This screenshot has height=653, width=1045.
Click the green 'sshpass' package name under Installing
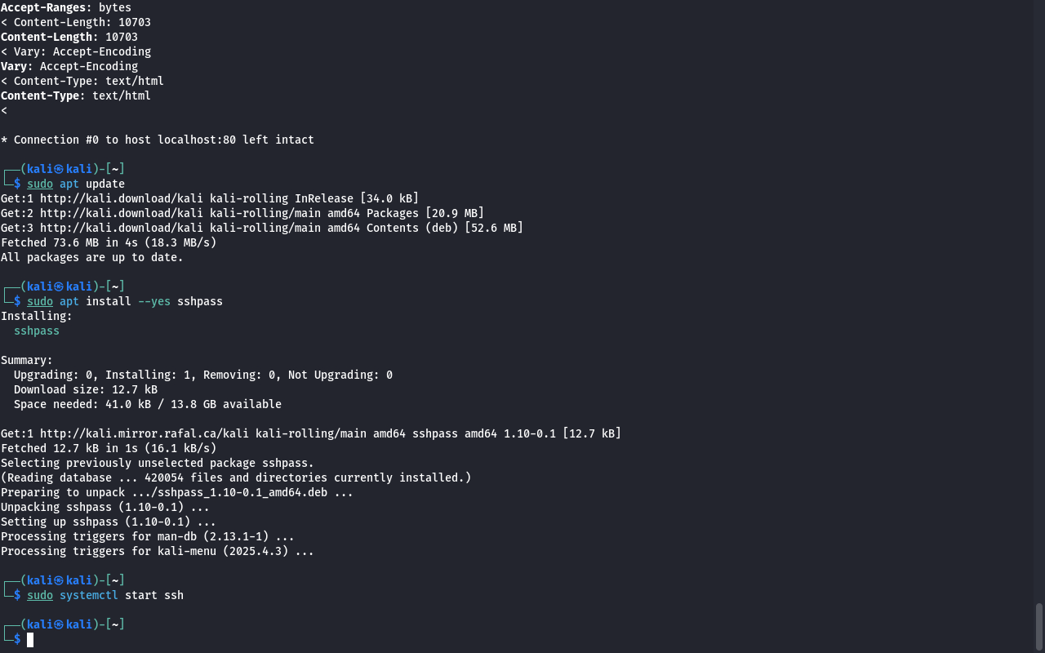(x=37, y=331)
